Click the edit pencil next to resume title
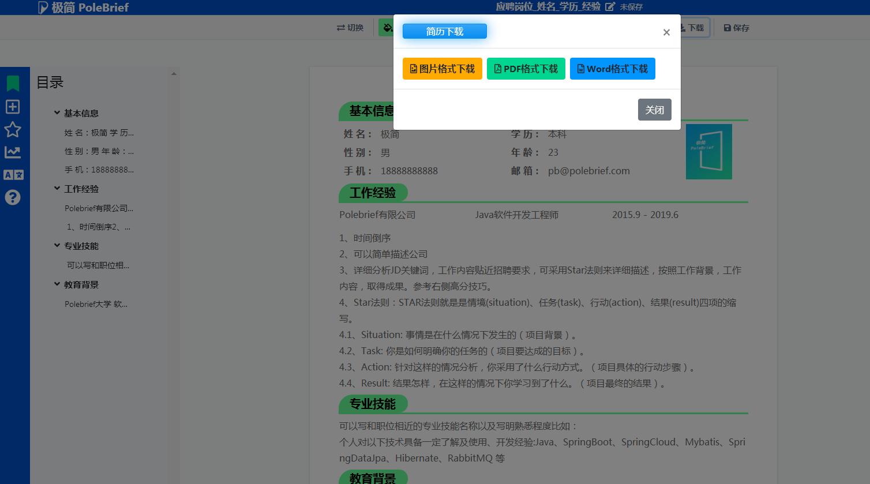This screenshot has height=484, width=870. click(610, 7)
